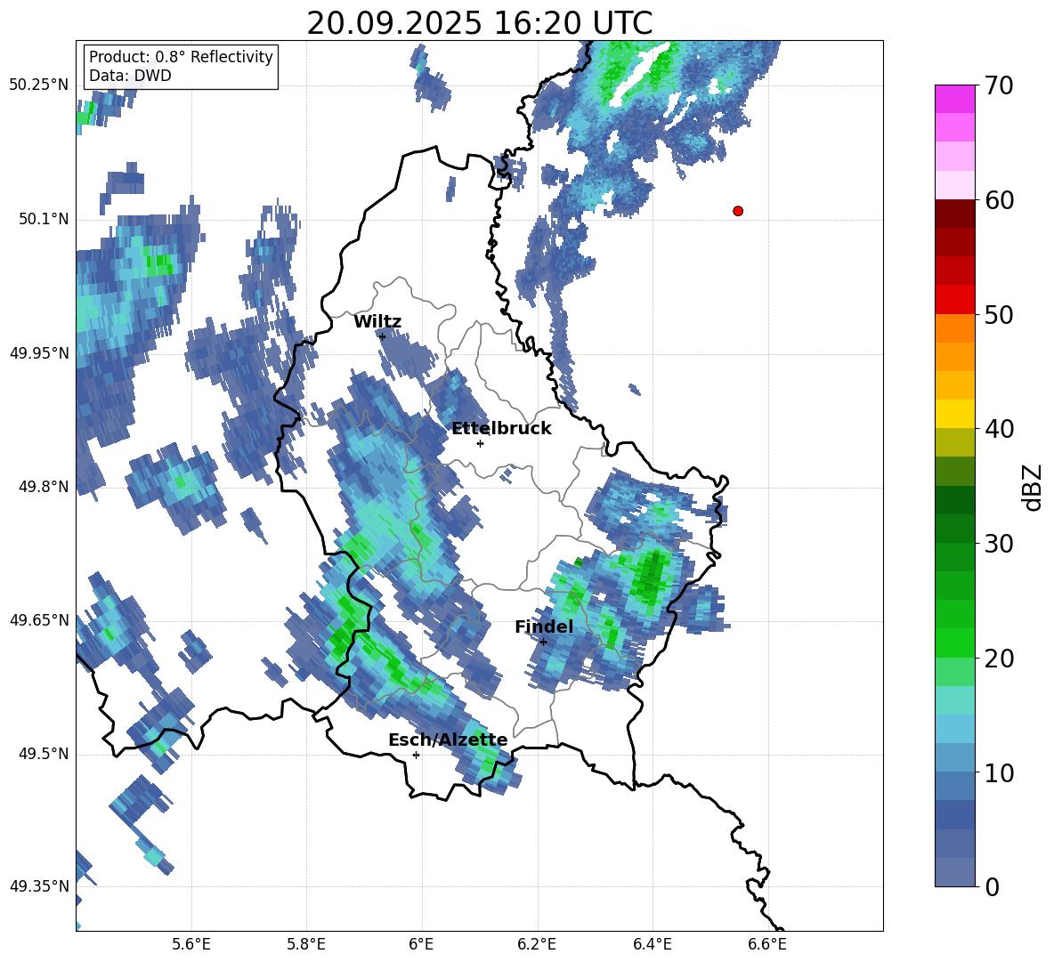1054x962 pixels.
Task: Click the 6°E longitude label
Action: (x=421, y=944)
